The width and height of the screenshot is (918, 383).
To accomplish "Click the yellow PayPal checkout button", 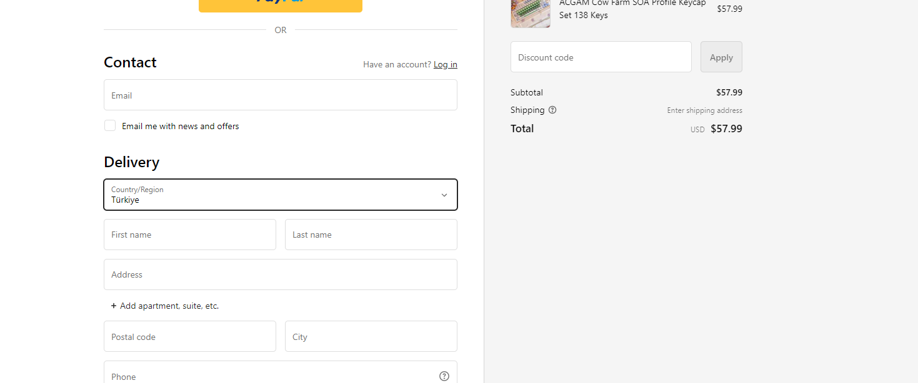I will [280, 5].
